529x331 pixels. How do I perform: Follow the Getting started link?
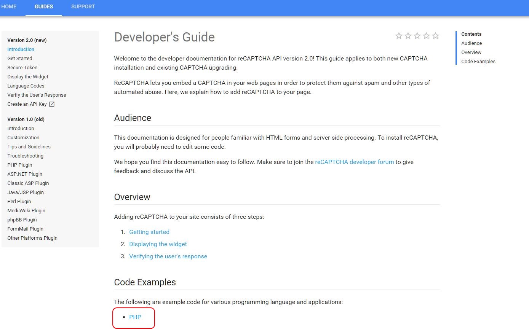pos(149,232)
